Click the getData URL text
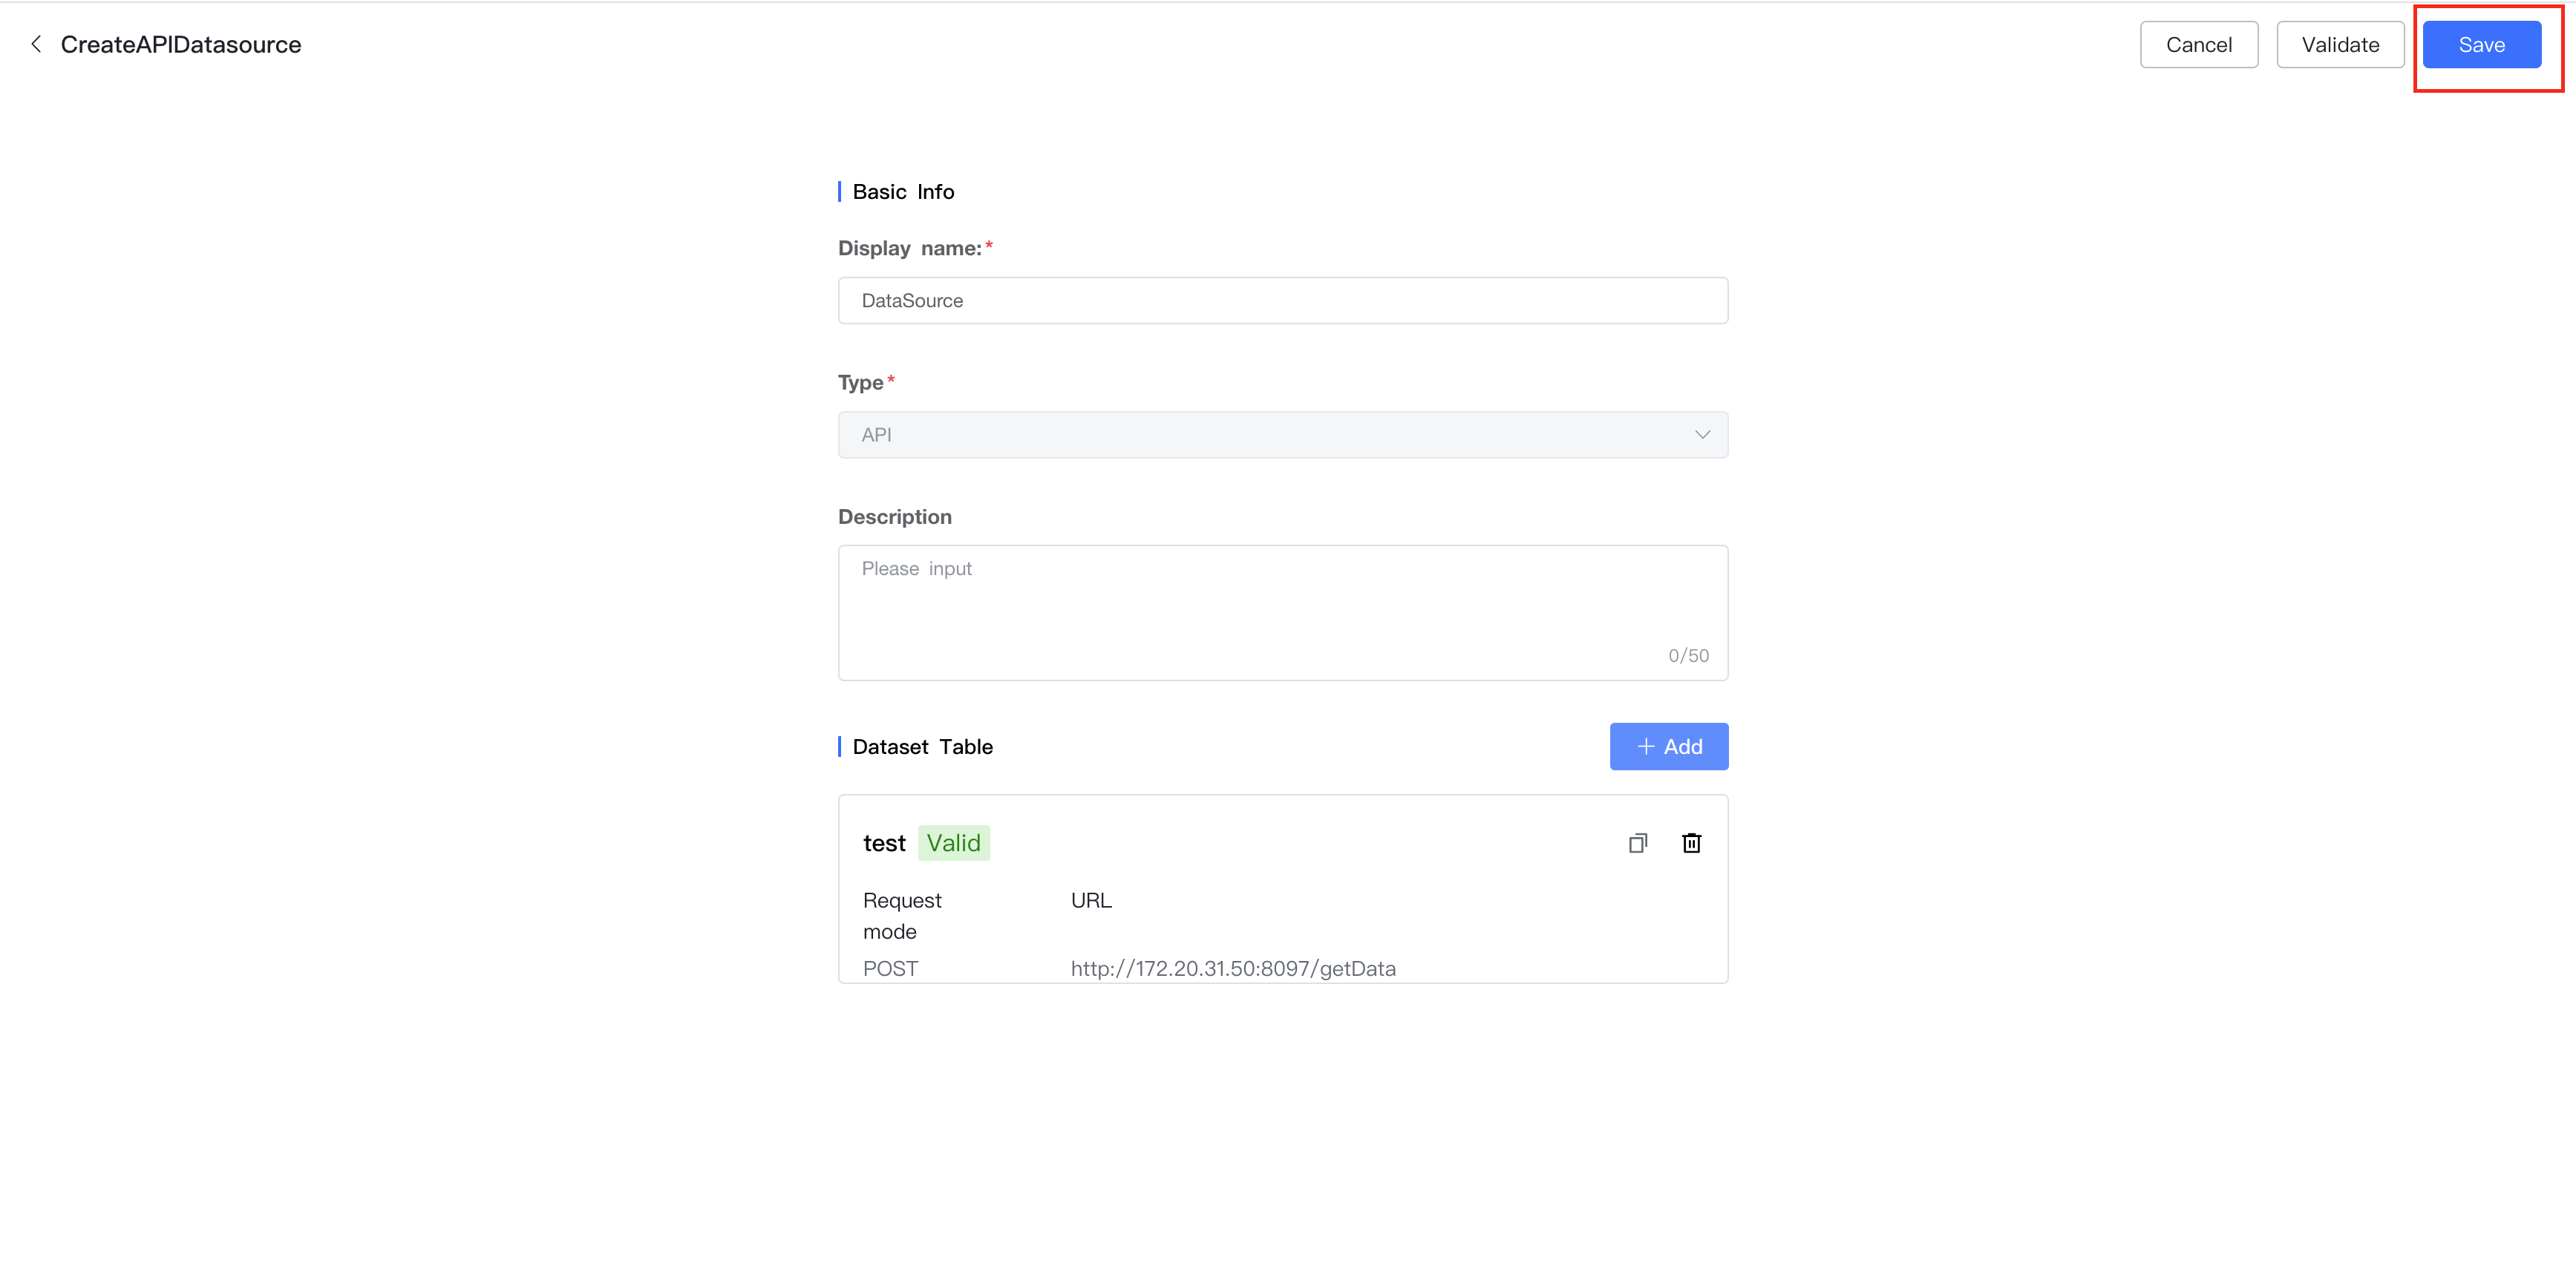Viewport: 2576px width, 1266px height. point(1232,968)
